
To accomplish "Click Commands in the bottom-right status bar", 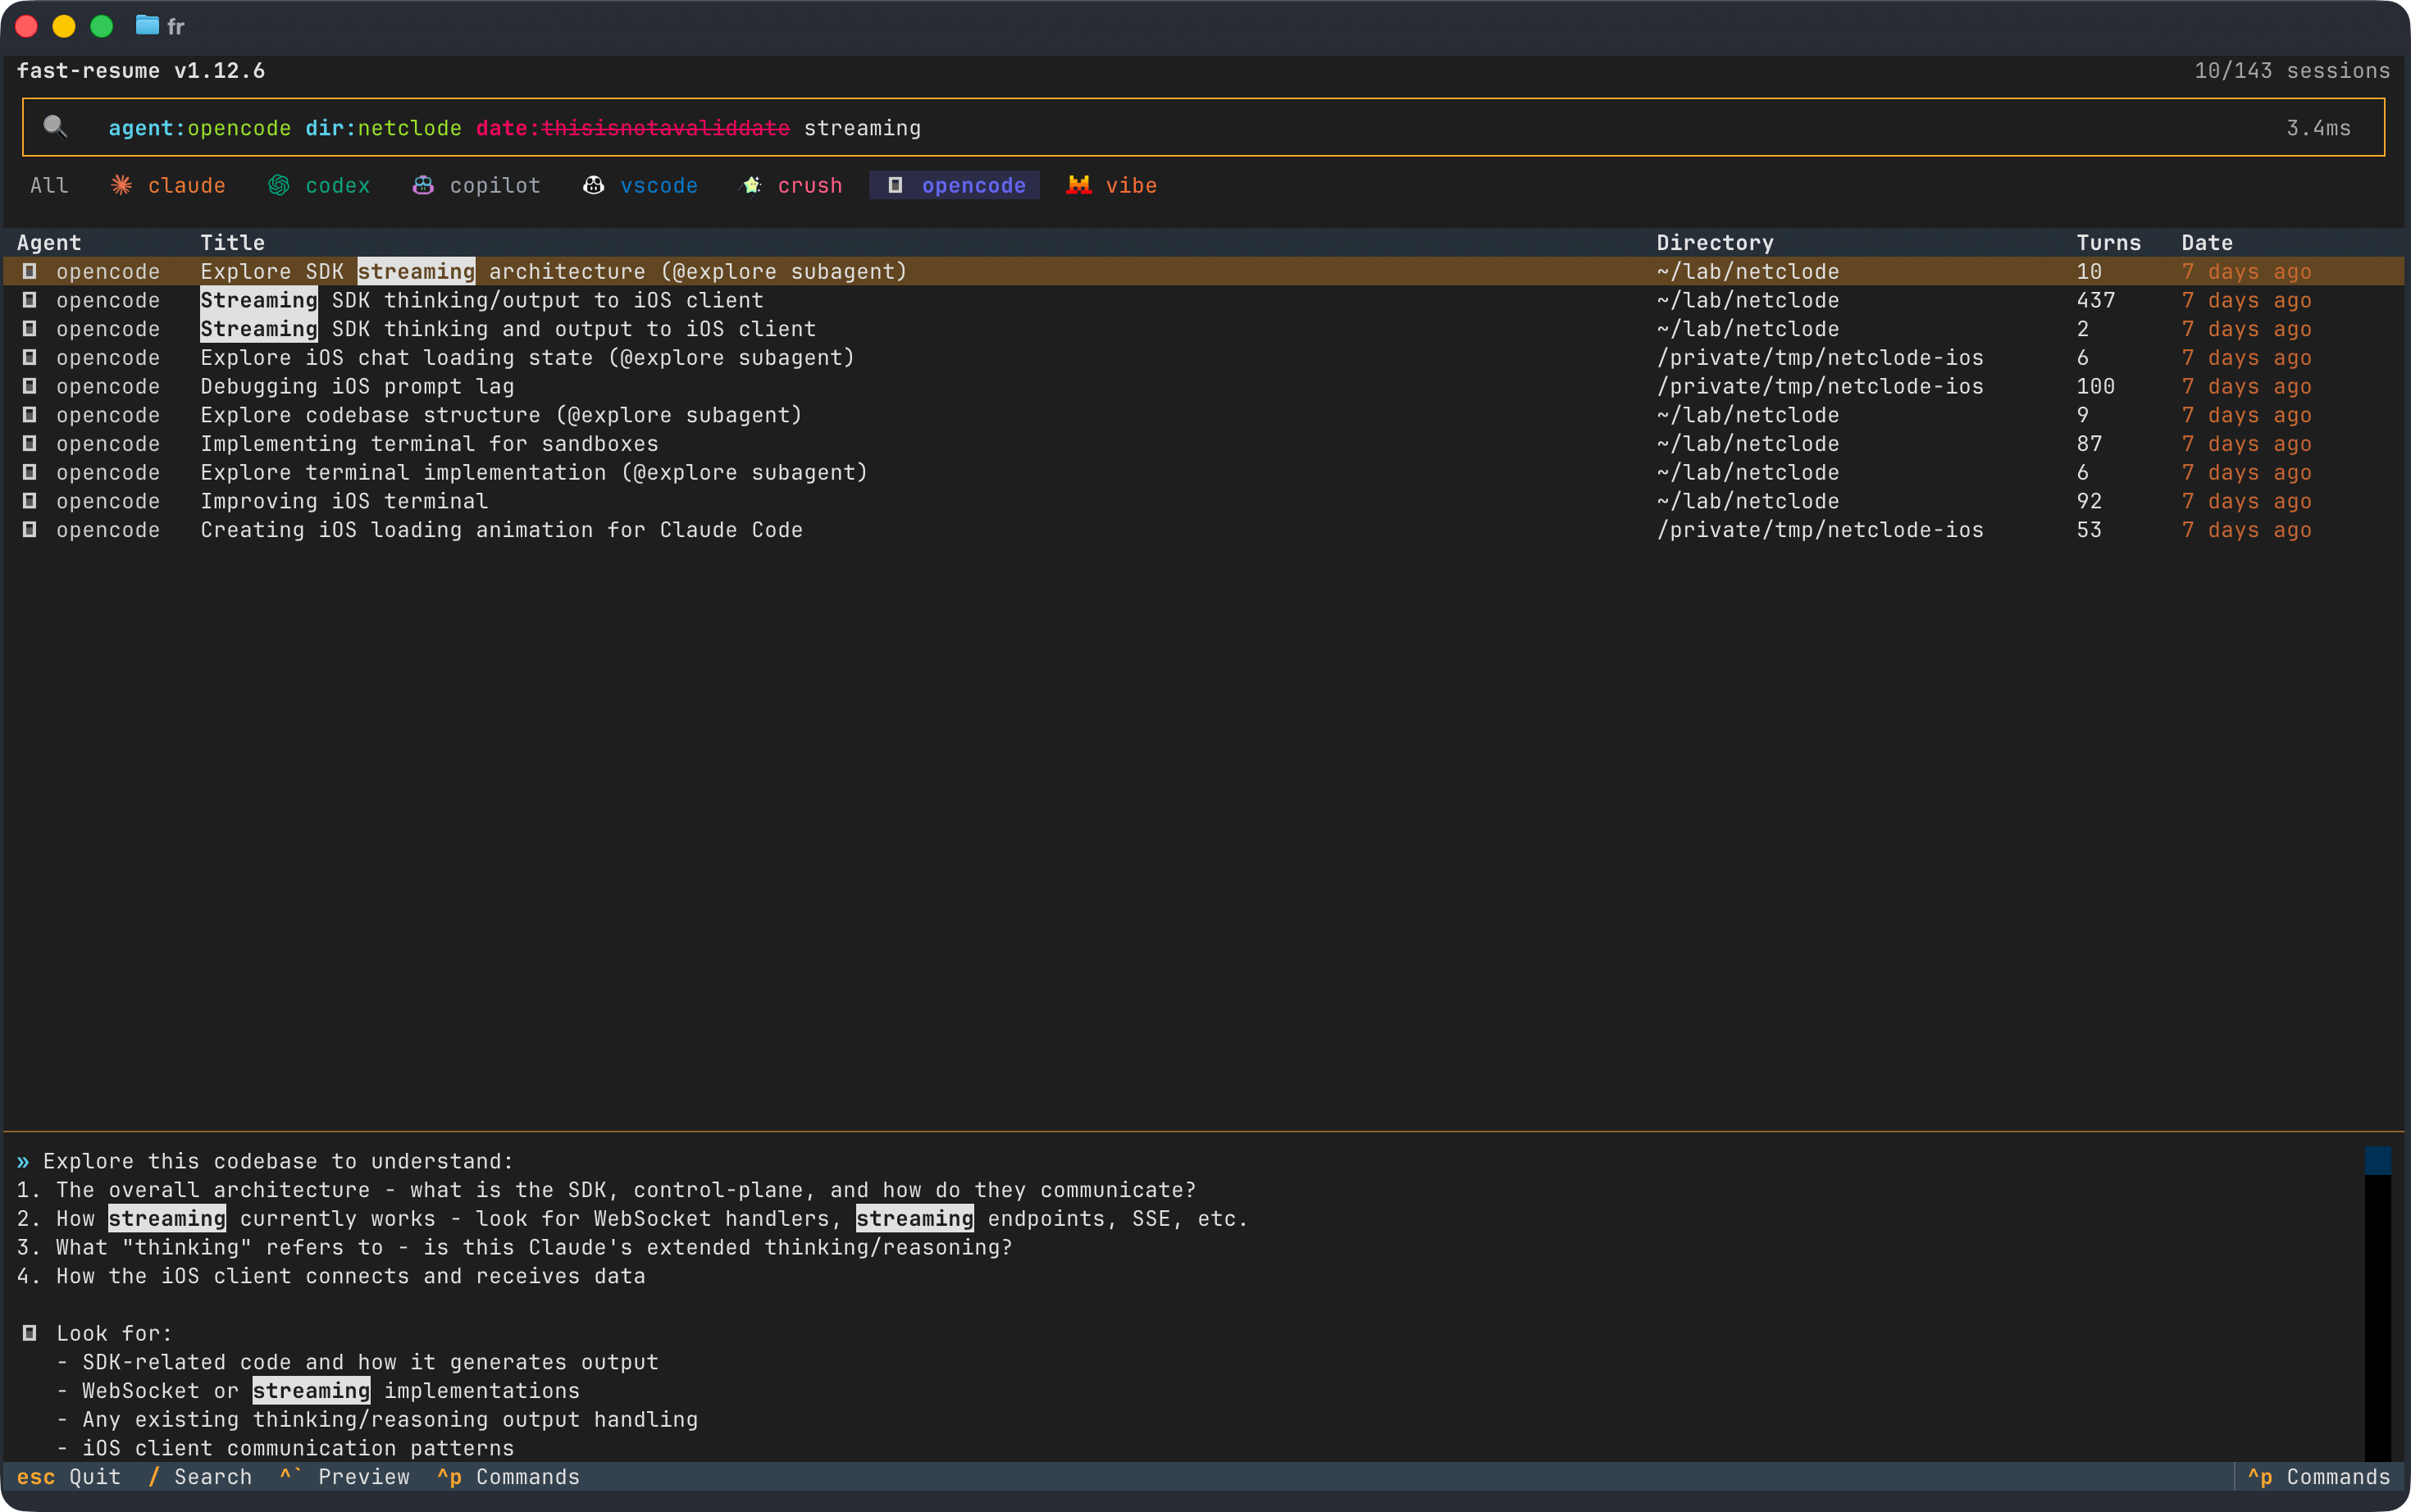I will 2339,1477.
